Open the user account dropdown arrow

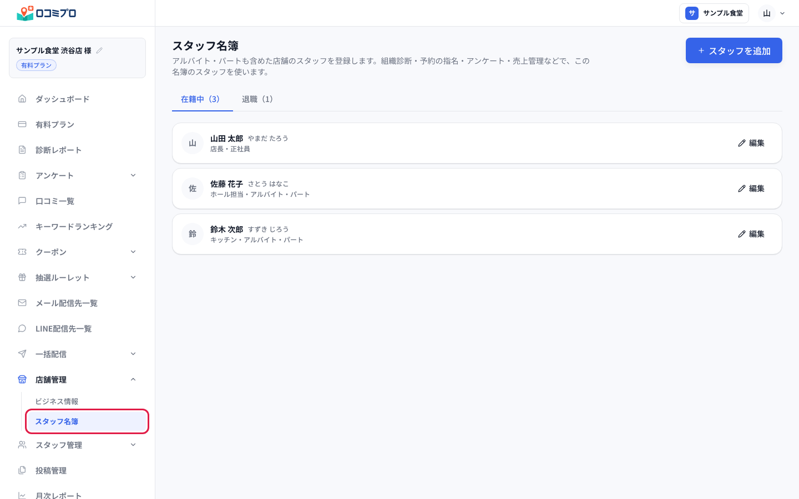(782, 13)
